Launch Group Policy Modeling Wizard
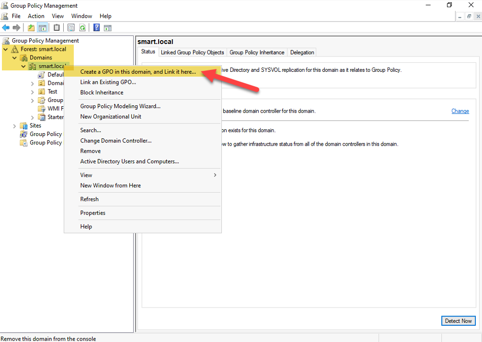 [143, 106]
